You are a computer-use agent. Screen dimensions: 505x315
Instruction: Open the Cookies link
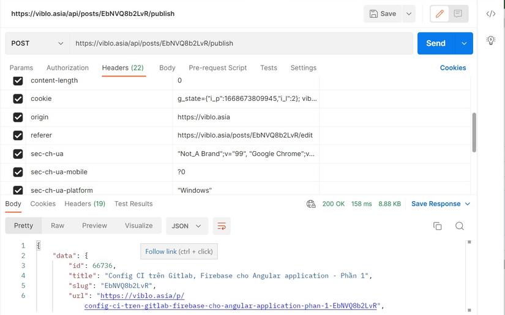[453, 68]
